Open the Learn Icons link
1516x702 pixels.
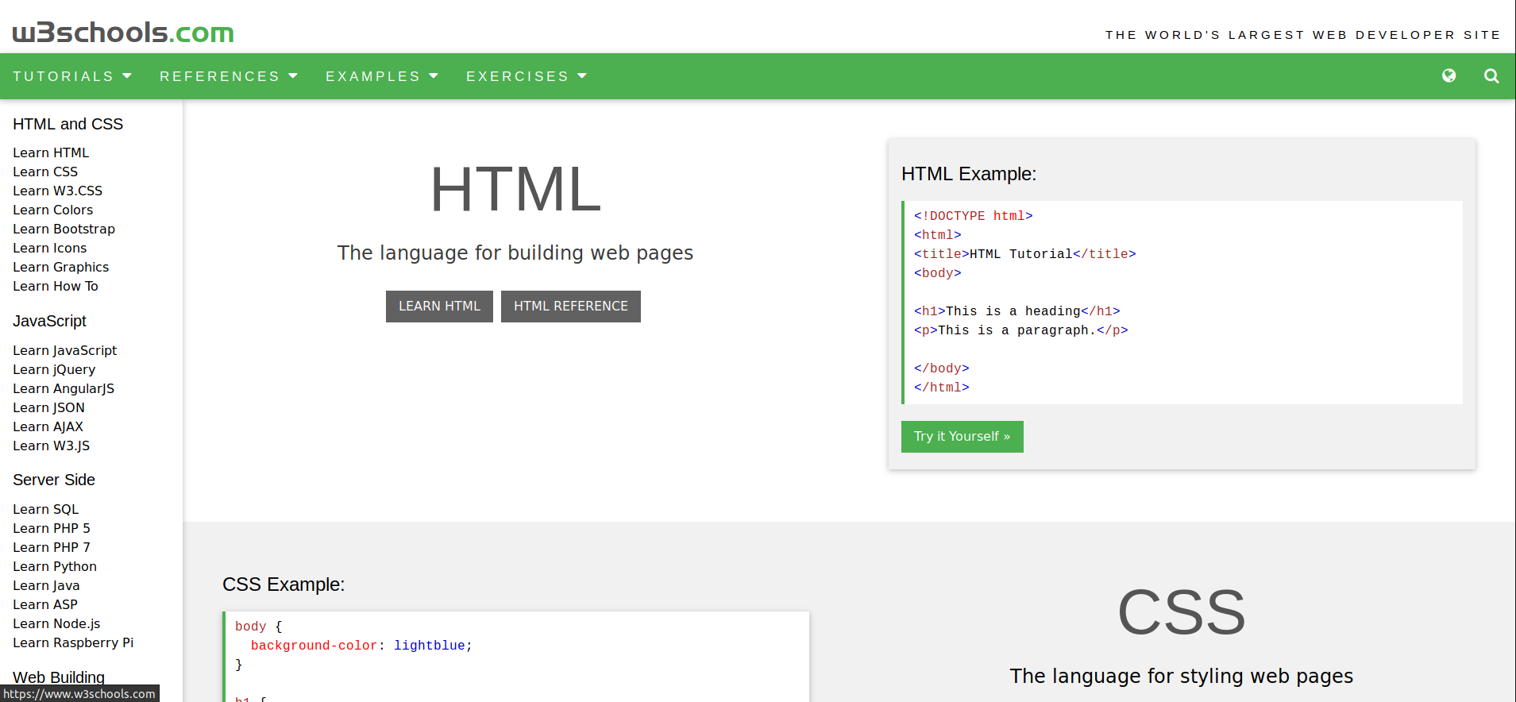pyautogui.click(x=49, y=248)
